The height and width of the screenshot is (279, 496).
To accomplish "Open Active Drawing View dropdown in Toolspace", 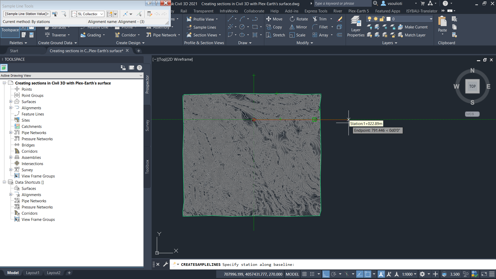I will (141, 75).
